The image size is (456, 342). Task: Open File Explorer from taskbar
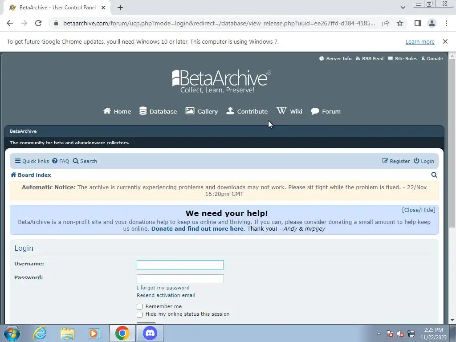(x=67, y=333)
